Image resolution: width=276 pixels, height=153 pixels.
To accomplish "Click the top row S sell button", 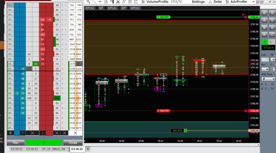I will pyautogui.click(x=272, y=13).
